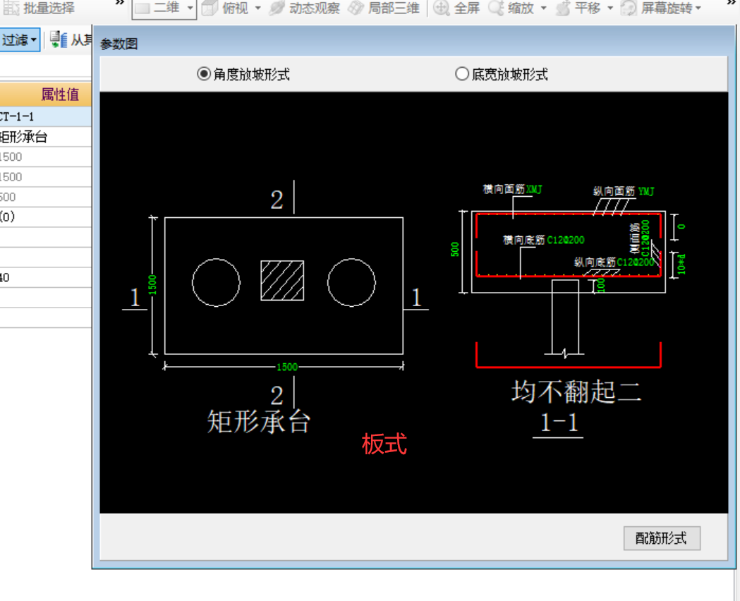Click the 全屏 fullscreen zoom icon
The image size is (740, 601).
(x=442, y=8)
